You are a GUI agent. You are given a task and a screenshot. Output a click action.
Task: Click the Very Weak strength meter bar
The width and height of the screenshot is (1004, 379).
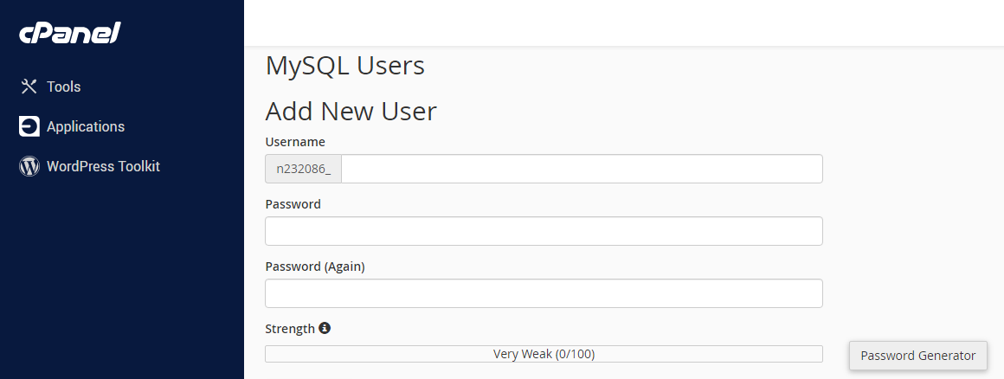[544, 354]
